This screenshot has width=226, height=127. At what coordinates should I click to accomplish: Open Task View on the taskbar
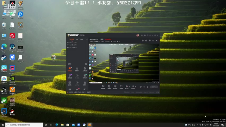click(51, 125)
